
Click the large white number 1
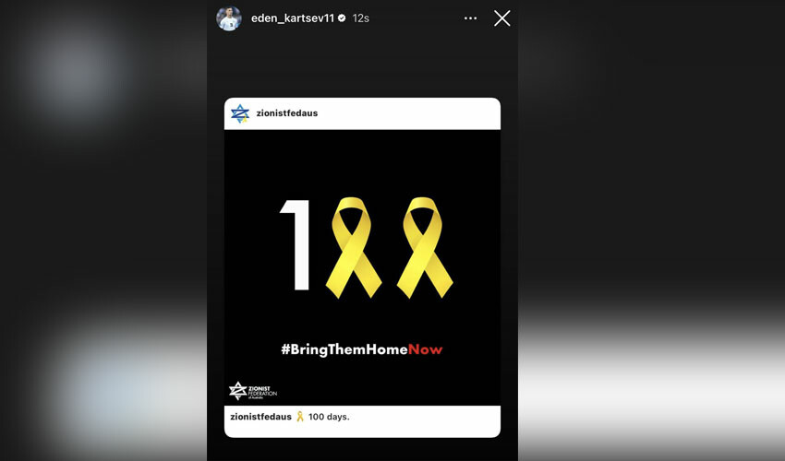pyautogui.click(x=296, y=244)
